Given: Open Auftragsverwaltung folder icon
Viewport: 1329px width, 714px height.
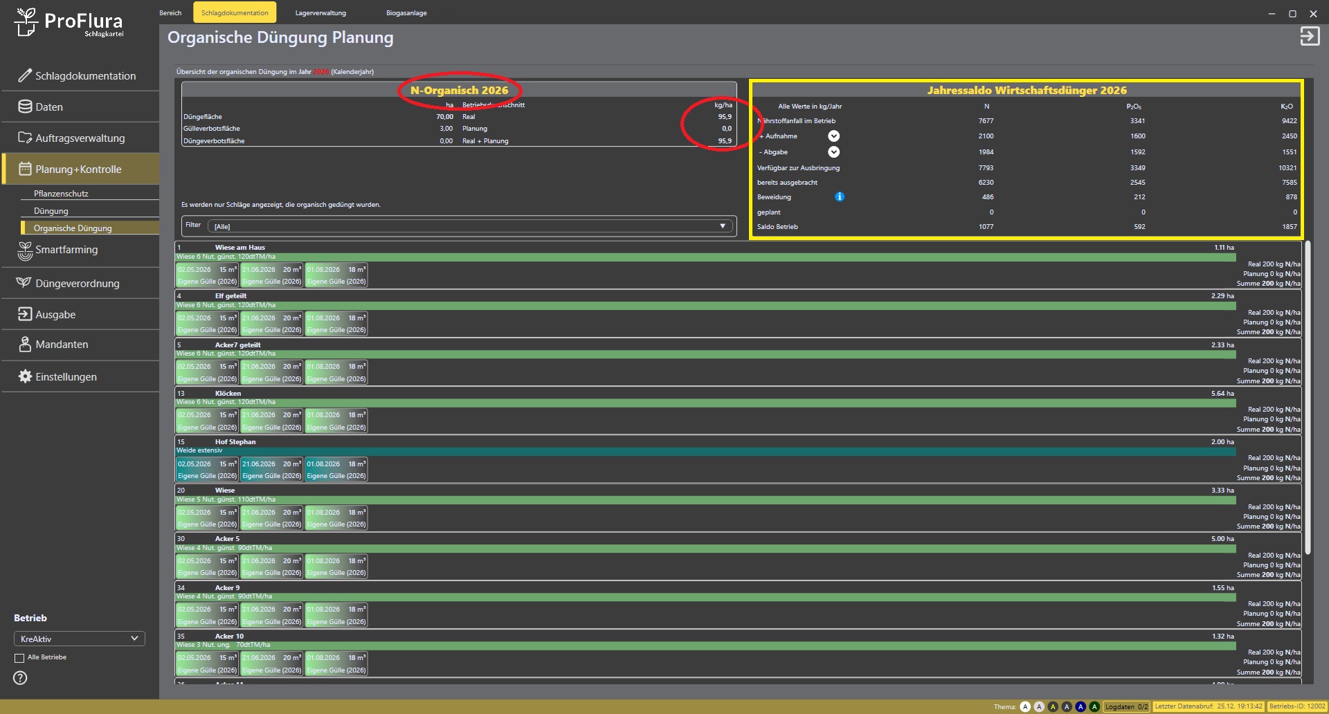Looking at the screenshot, I should 25,138.
